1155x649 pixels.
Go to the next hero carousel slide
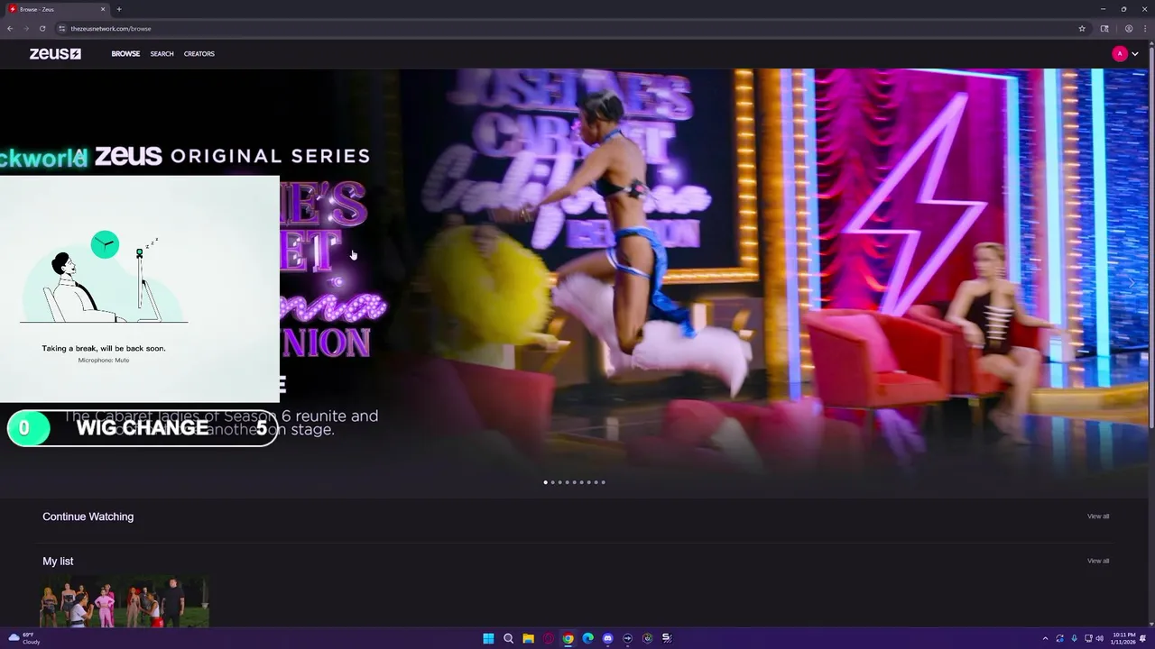click(x=1132, y=282)
